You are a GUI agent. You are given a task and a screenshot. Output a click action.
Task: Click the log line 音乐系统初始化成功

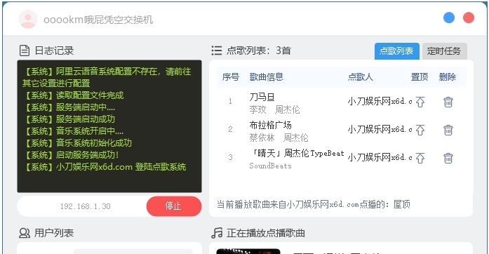pos(78,143)
